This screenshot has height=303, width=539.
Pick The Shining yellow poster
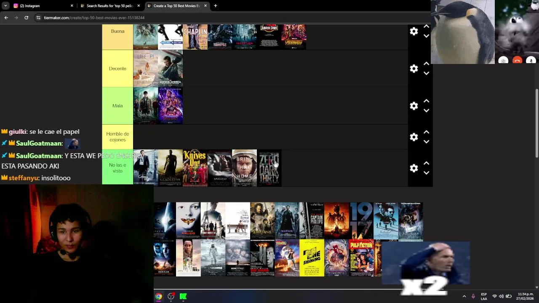[312, 258]
